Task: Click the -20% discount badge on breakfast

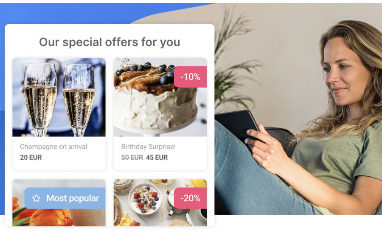Action: (x=190, y=198)
